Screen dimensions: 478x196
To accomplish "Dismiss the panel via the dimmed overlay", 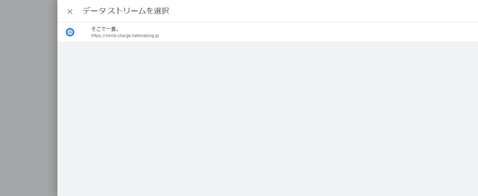I will (x=29, y=98).
